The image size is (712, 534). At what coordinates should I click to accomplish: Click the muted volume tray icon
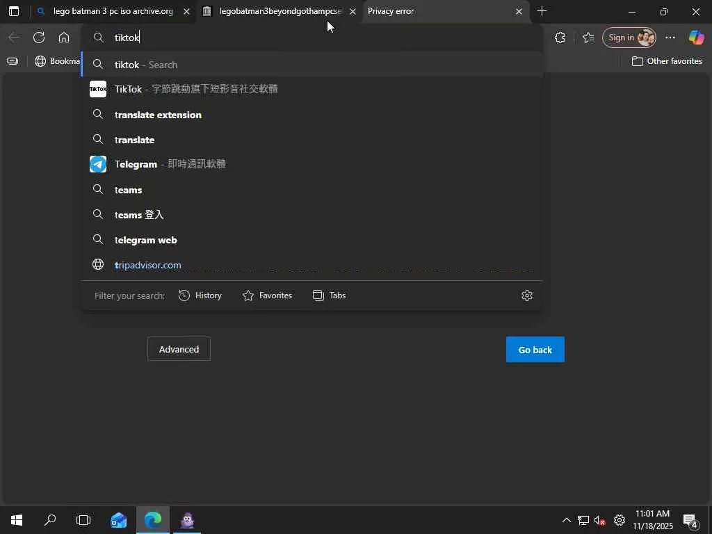(x=600, y=520)
